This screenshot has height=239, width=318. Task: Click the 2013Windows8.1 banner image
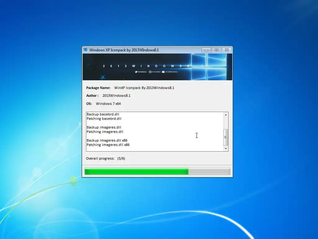point(157,67)
